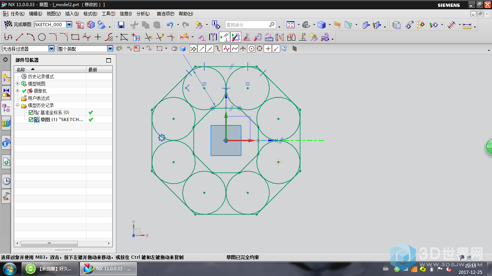Expand the 模型视图 tree node
The width and height of the screenshot is (492, 276).
coord(18,83)
